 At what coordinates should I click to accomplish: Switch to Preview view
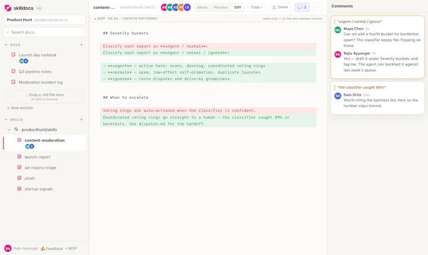click(221, 7)
